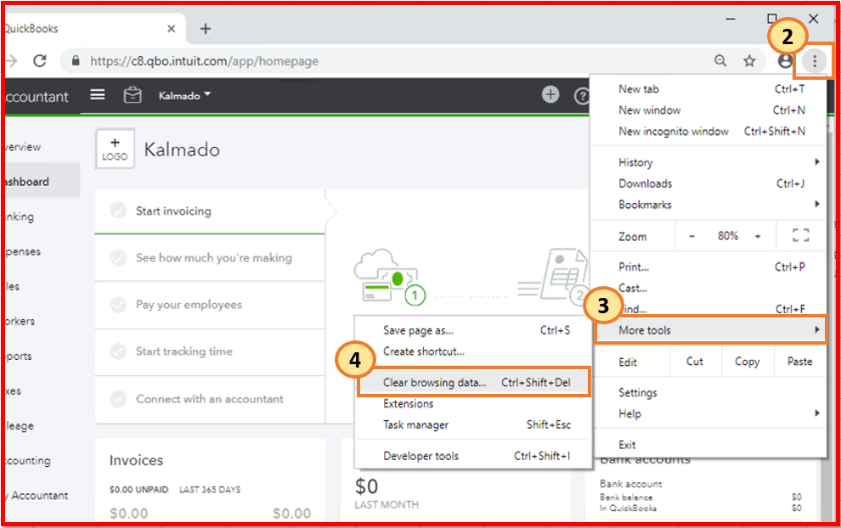
Task: Click the QuickBooks plus create icon
Action: tap(550, 95)
